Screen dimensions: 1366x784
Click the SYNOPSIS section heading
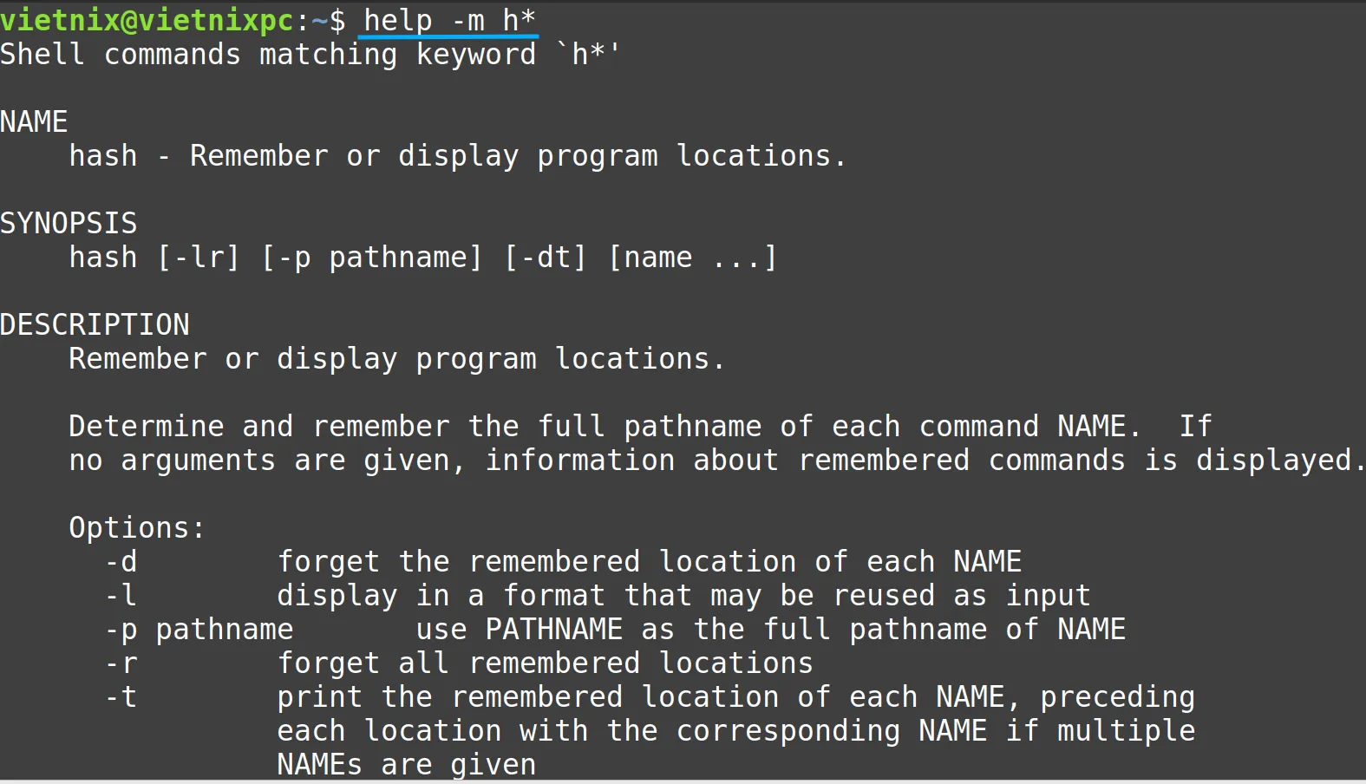69,223
